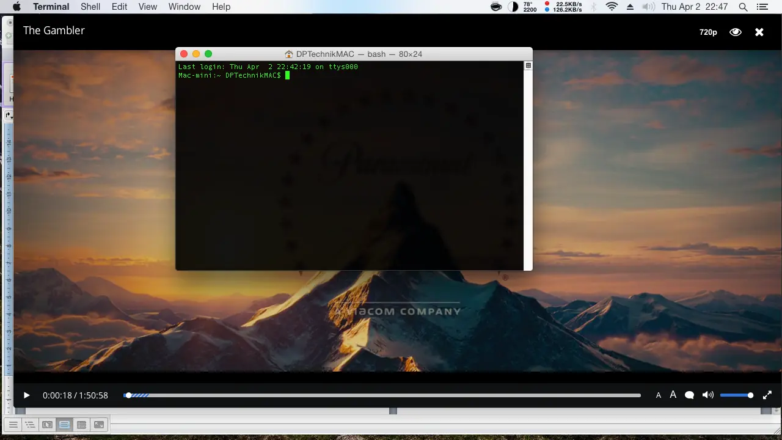Click the tab-stop selector arrow in background window
782x440 pixels.
point(9,115)
